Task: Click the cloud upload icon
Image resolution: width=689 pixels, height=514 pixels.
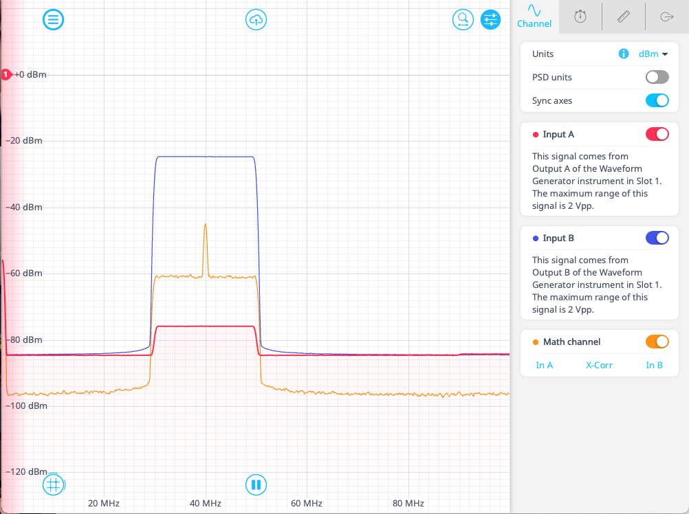Action: coord(256,19)
